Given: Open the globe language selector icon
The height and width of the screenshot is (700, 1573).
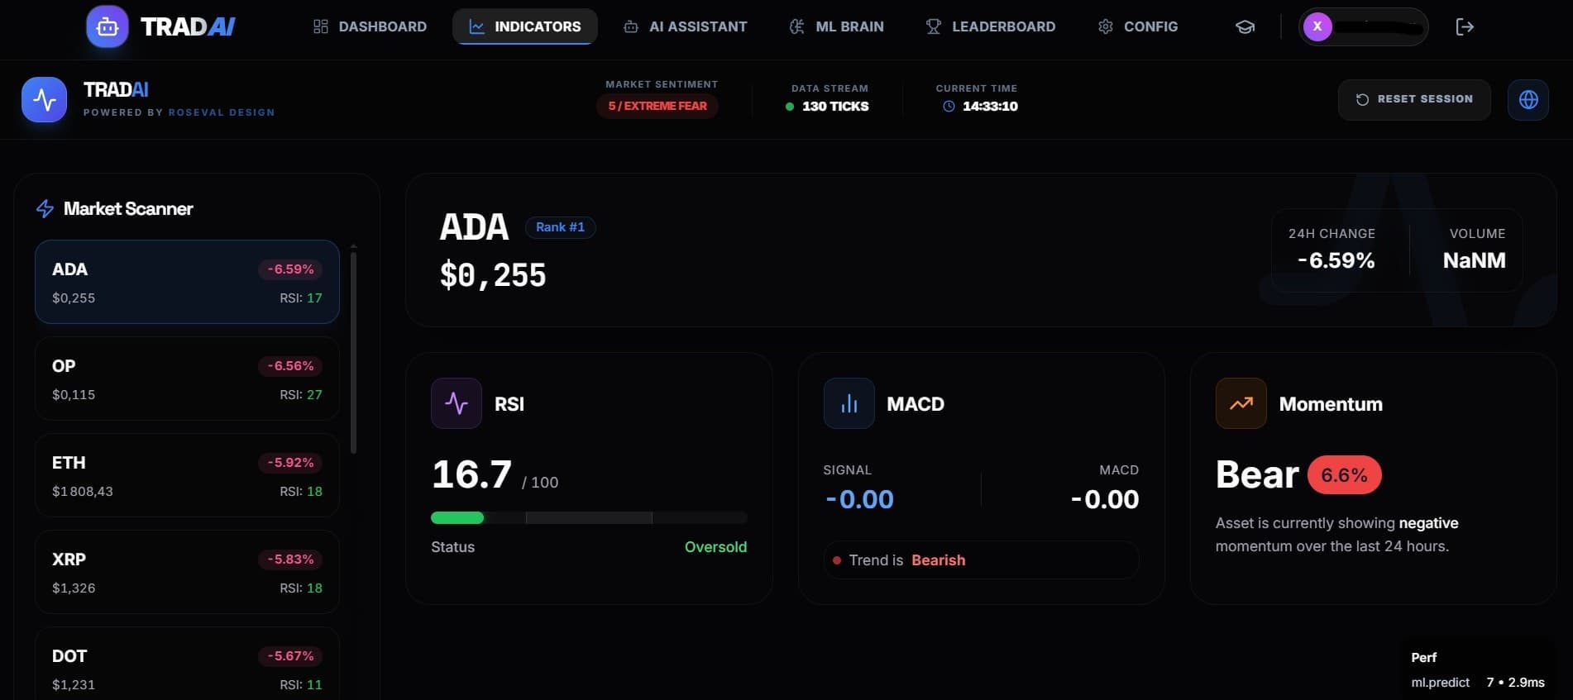Looking at the screenshot, I should point(1529,99).
